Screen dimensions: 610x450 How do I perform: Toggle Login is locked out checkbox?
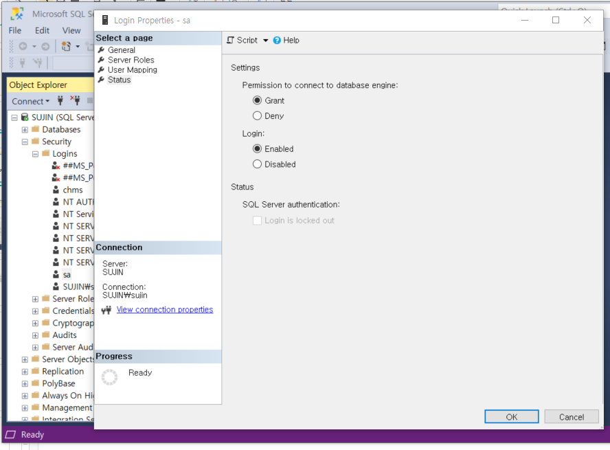257,221
